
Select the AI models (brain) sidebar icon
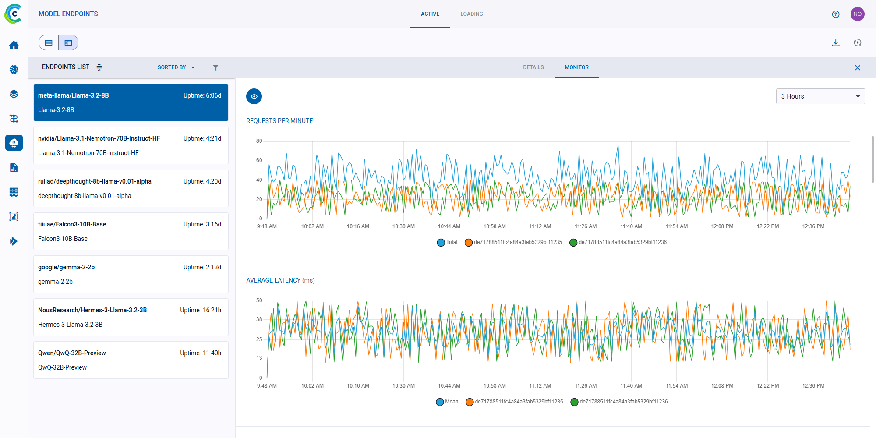pos(14,69)
